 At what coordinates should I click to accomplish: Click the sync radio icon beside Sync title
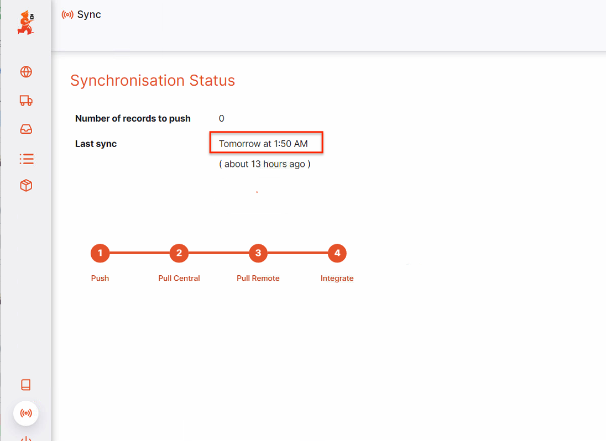coord(67,15)
